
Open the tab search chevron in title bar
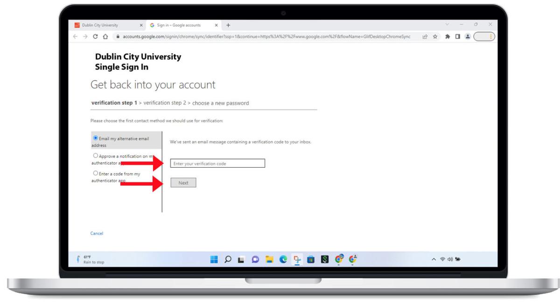tap(448, 24)
